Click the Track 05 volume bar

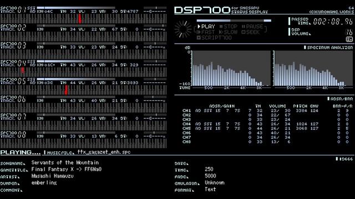point(76,79)
